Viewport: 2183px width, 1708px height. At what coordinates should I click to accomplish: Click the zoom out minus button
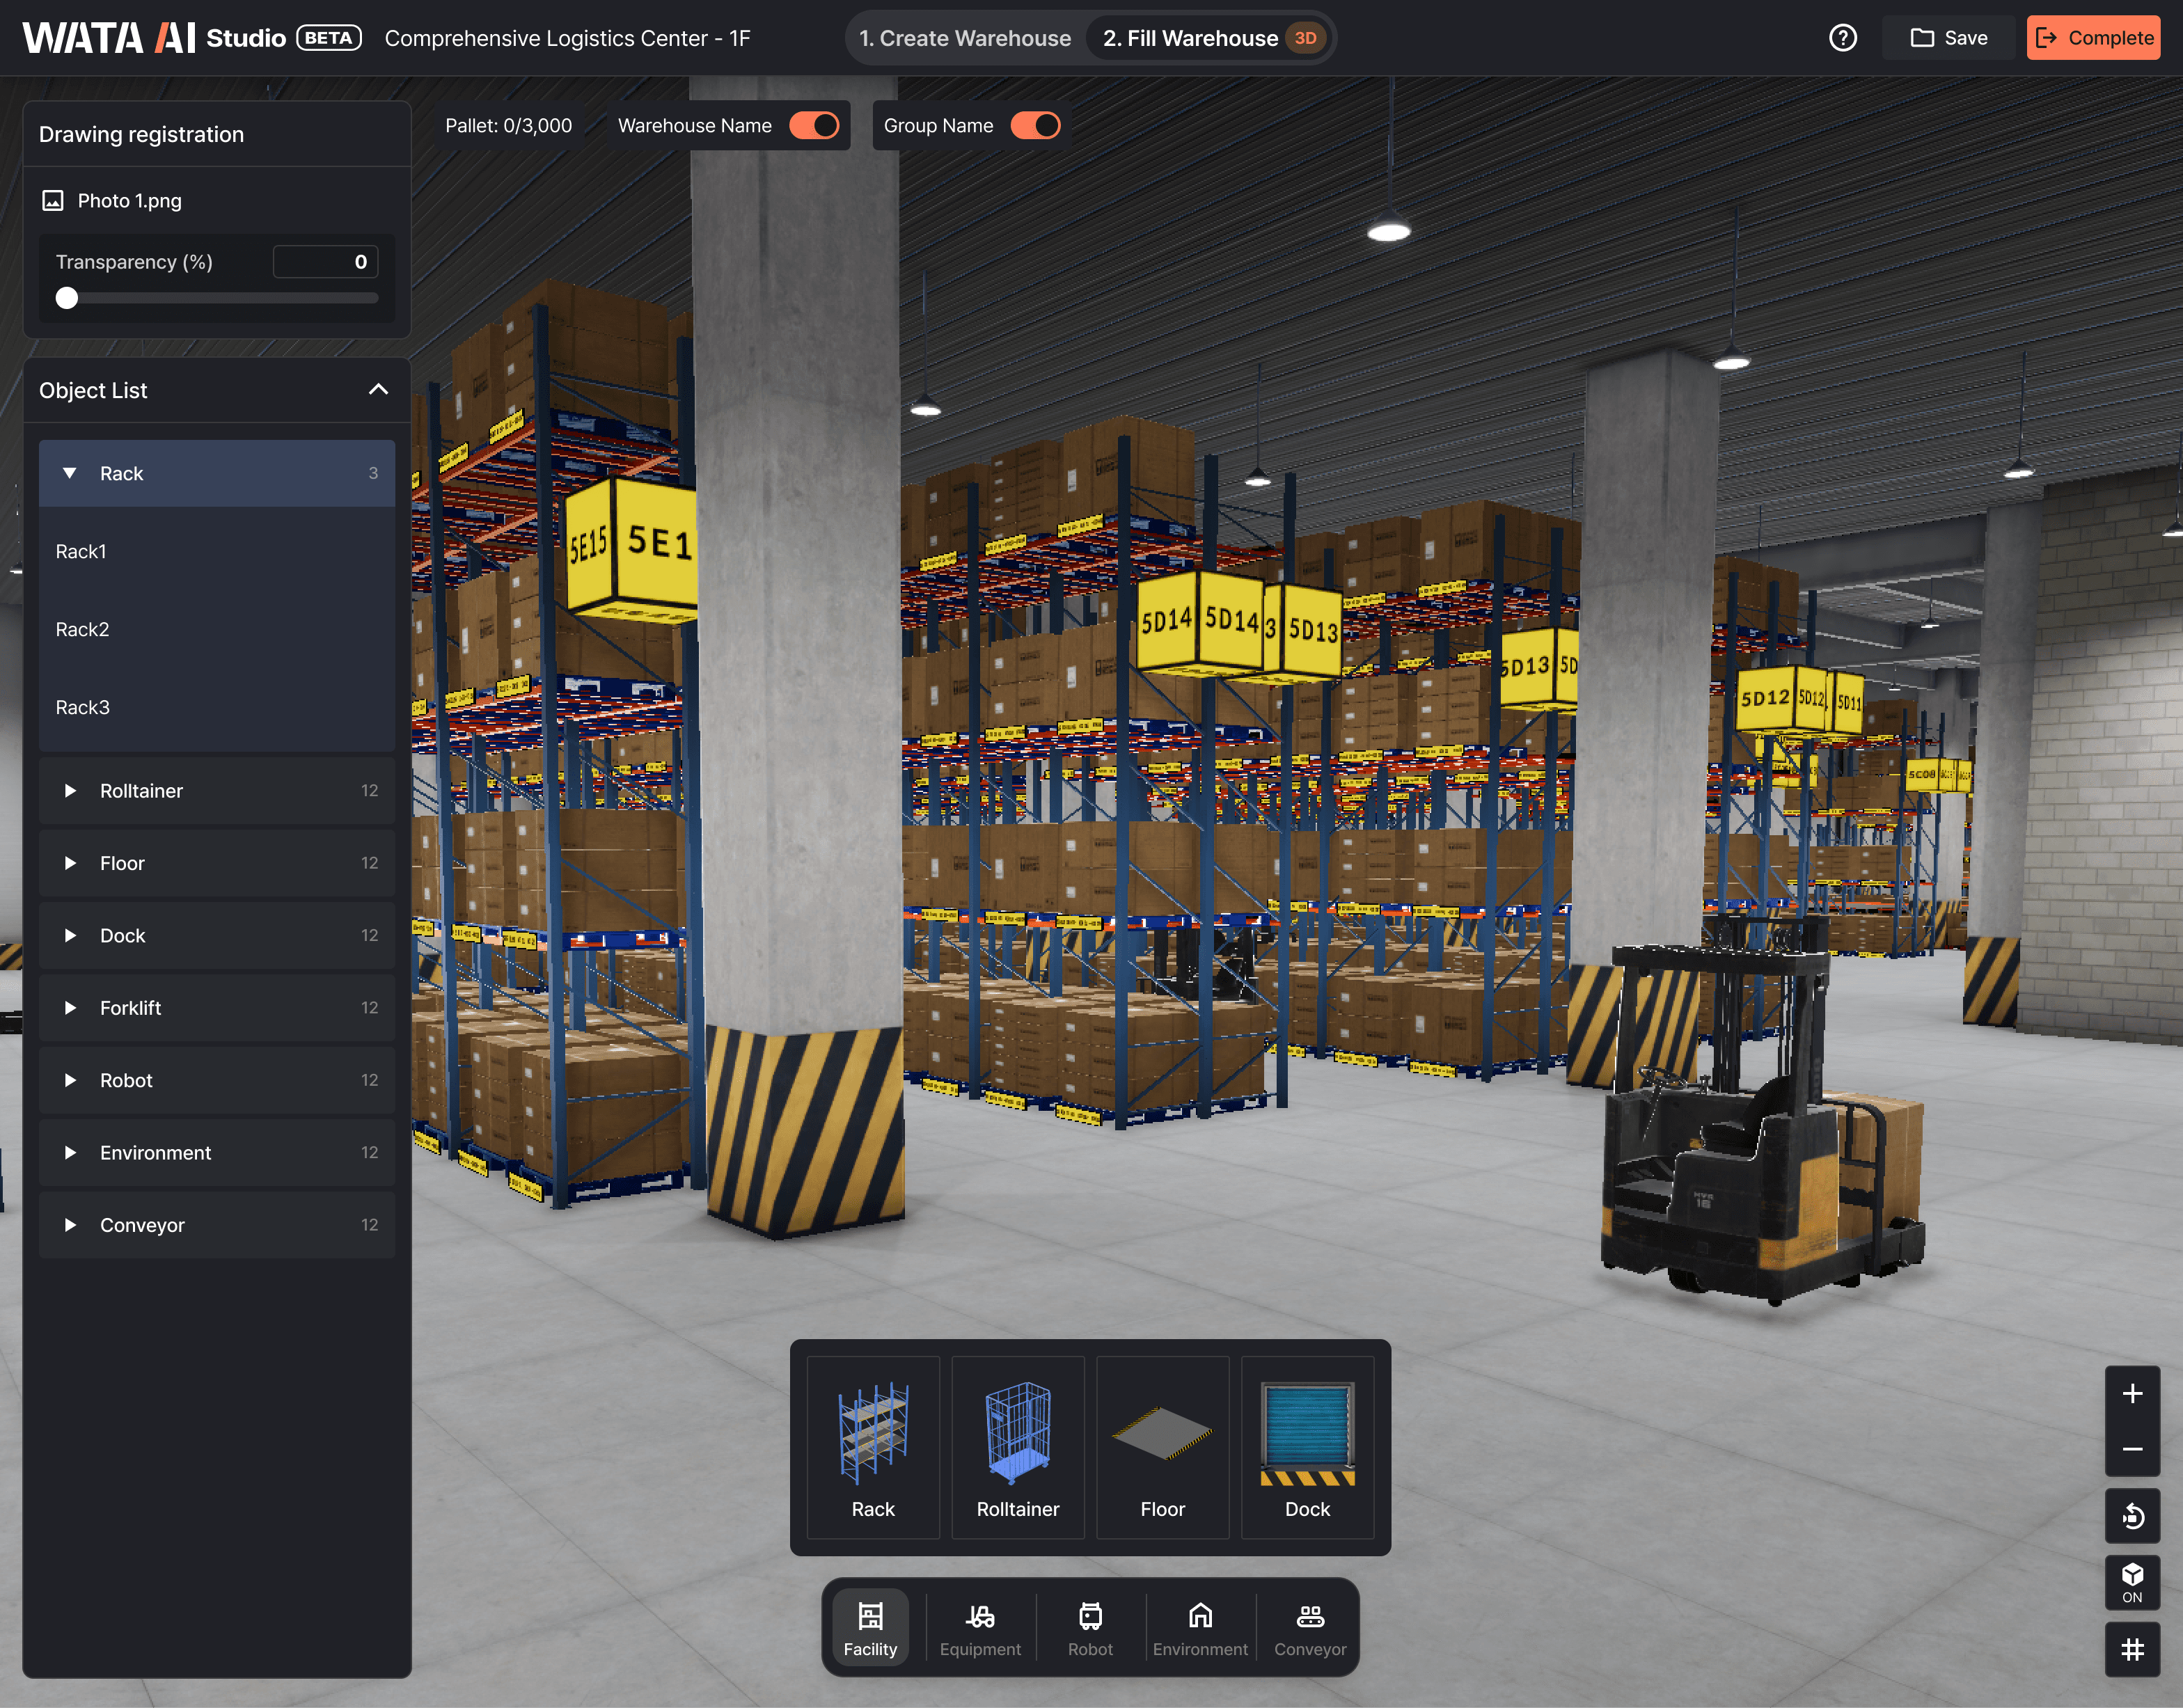(2131, 1448)
